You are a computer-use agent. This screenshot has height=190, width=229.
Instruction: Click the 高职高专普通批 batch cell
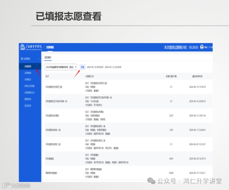click(51, 173)
